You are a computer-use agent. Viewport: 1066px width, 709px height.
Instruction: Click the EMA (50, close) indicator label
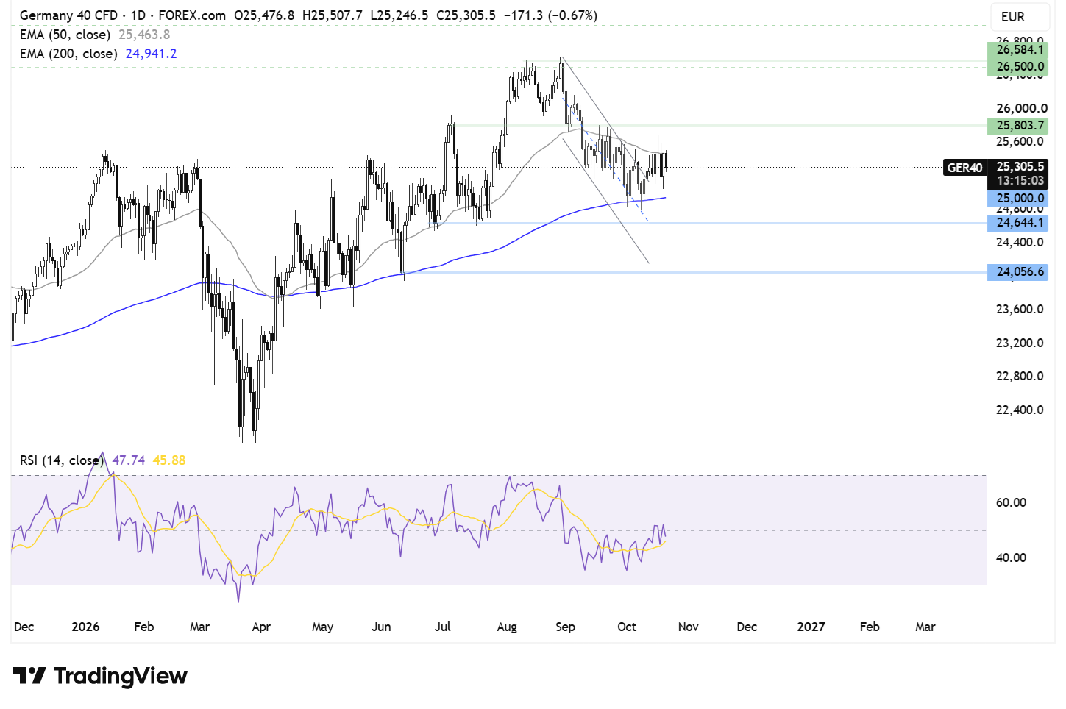point(65,35)
